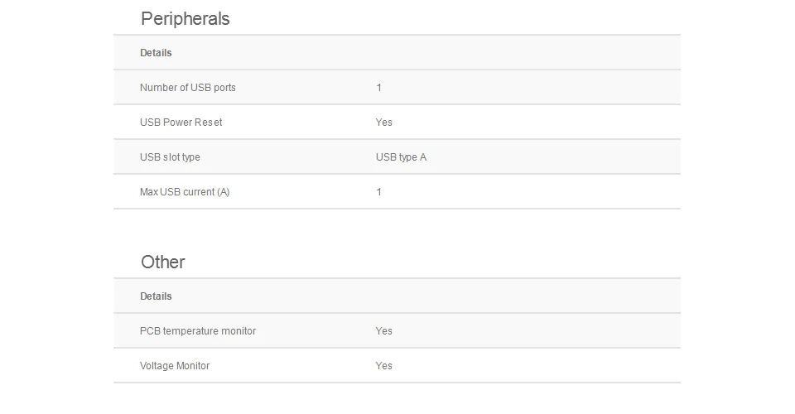Click the Details header under Peripherals

(156, 53)
